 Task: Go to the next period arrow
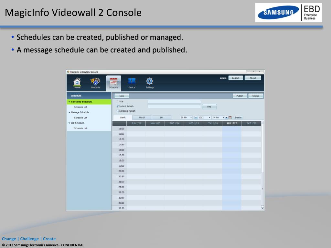pyautogui.click(x=227, y=118)
